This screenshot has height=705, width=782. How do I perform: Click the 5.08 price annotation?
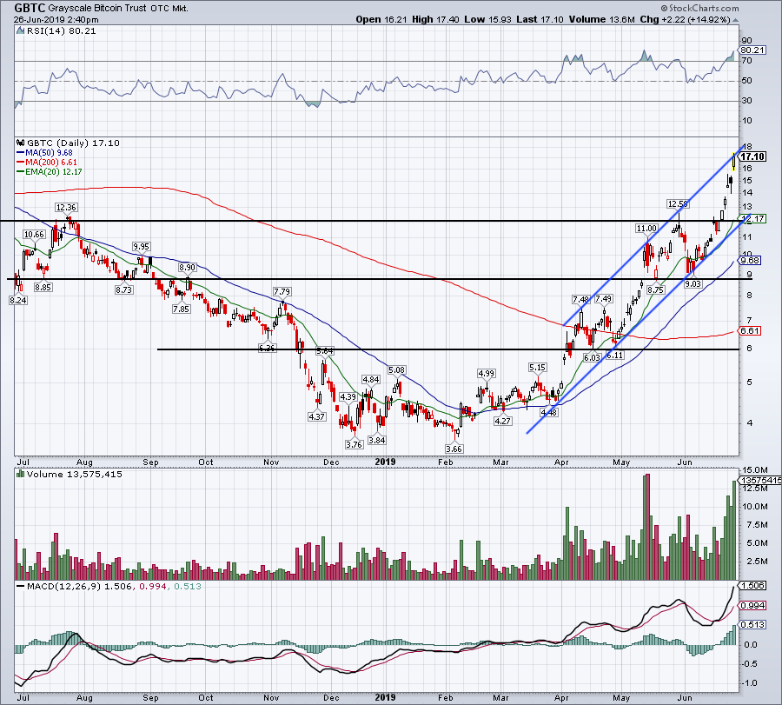coord(396,369)
